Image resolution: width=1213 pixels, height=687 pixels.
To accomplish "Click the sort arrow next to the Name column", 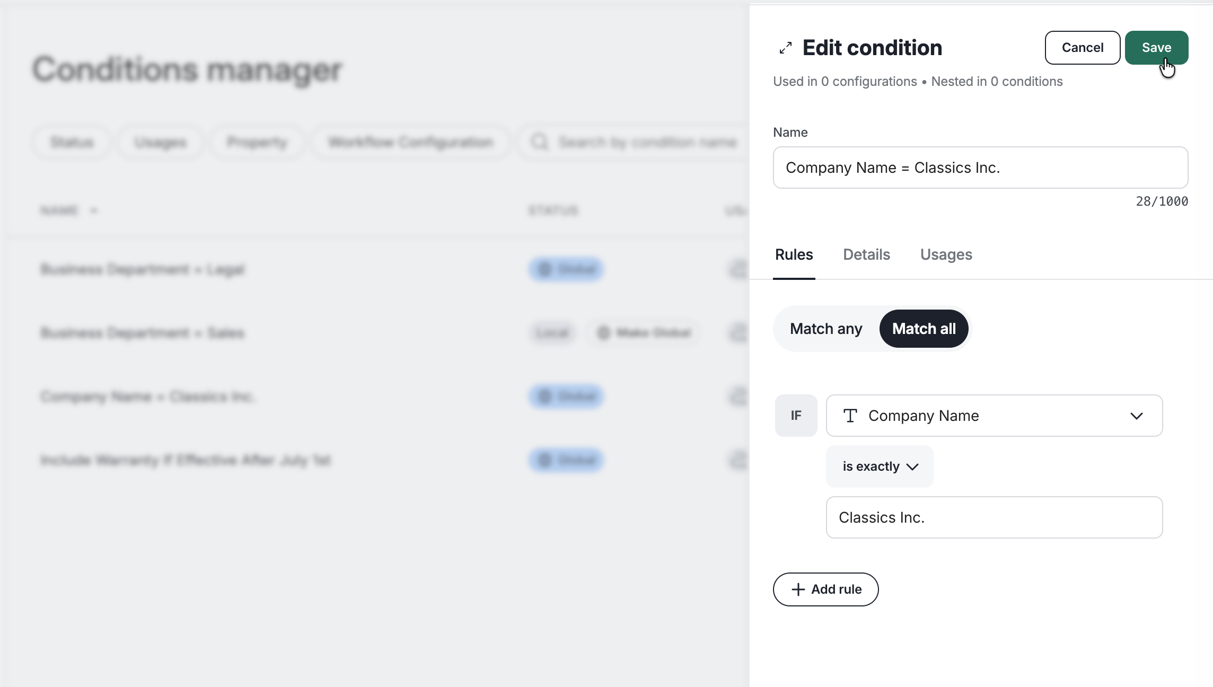I will click(x=94, y=210).
